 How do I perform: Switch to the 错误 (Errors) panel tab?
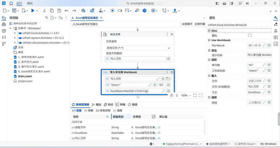[133, 105]
